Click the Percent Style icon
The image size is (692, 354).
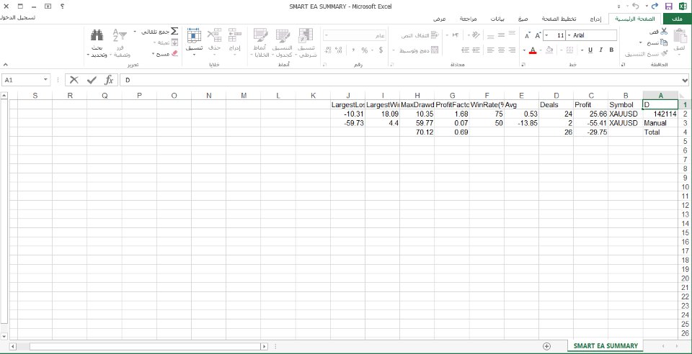point(365,50)
